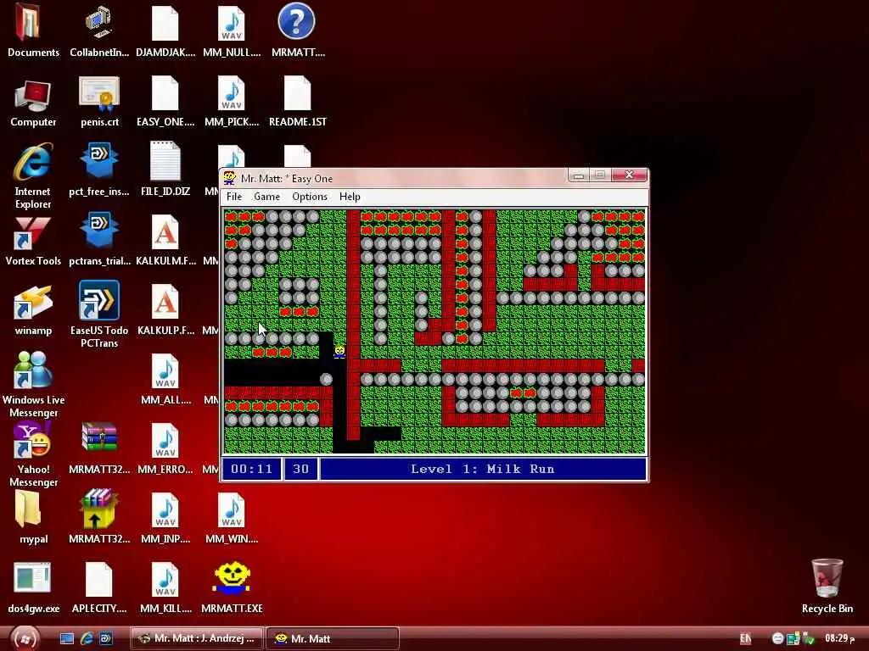Screen dimensions: 869x651
Task: Close the Mr. Matt game window
Action: coord(629,175)
